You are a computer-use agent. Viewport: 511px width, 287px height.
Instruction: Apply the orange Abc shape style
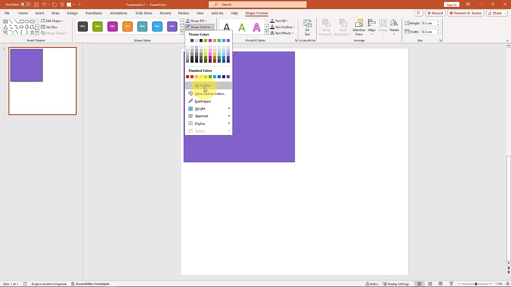pos(127,26)
